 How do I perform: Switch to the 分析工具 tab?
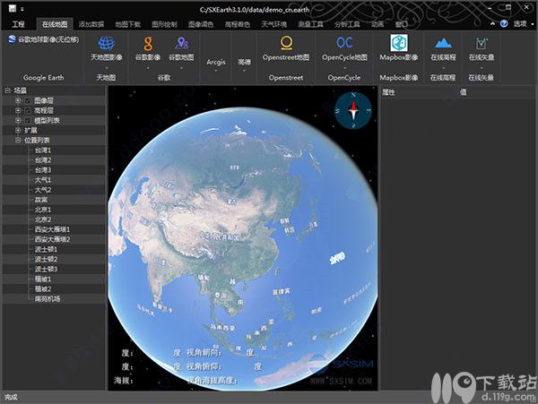[x=347, y=24]
